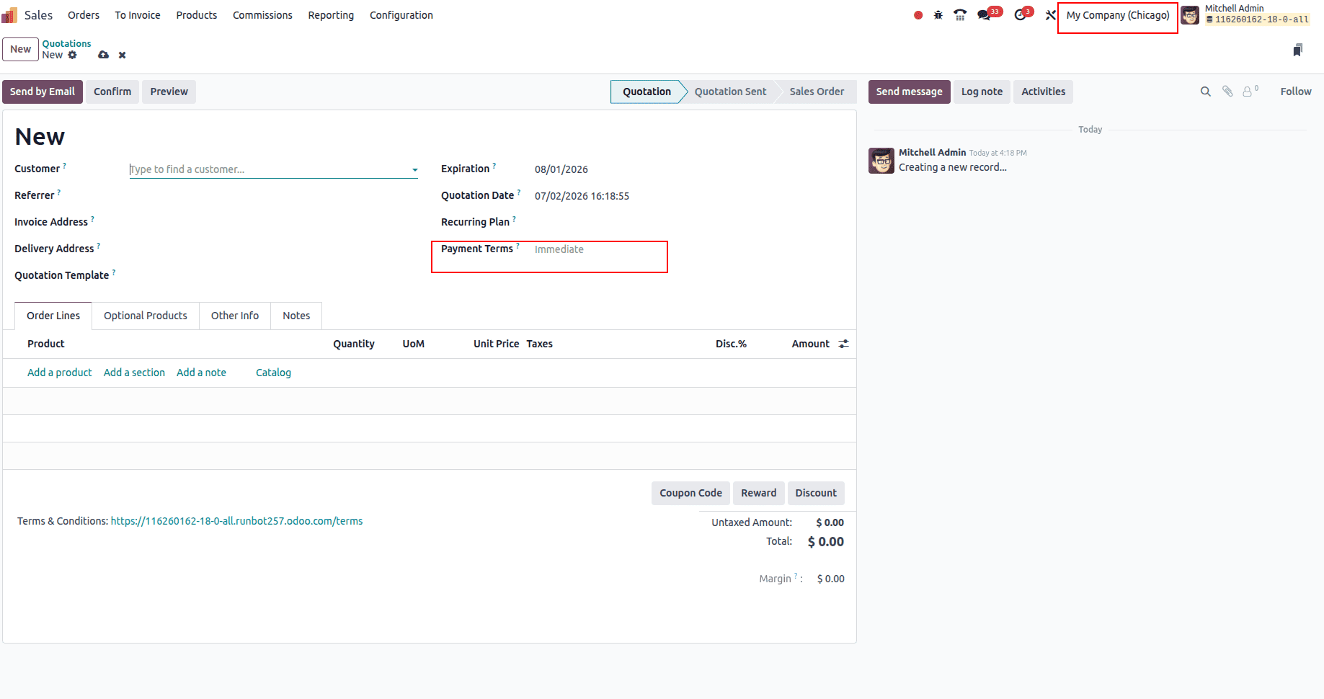The height and width of the screenshot is (699, 1324).
Task: Open the Sales app home icon
Action: pos(9,15)
